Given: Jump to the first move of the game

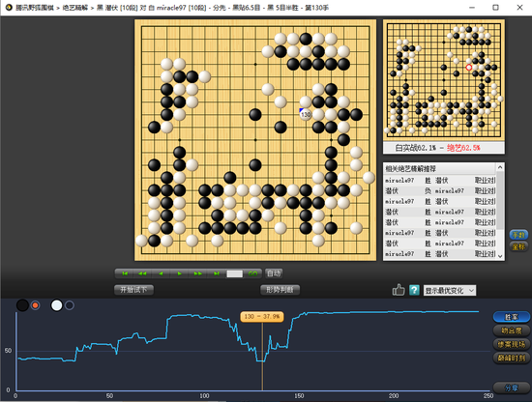Looking at the screenshot, I should [125, 273].
